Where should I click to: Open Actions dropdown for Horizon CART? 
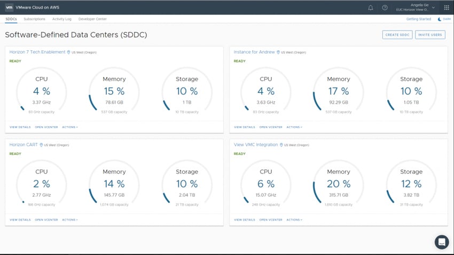click(70, 220)
